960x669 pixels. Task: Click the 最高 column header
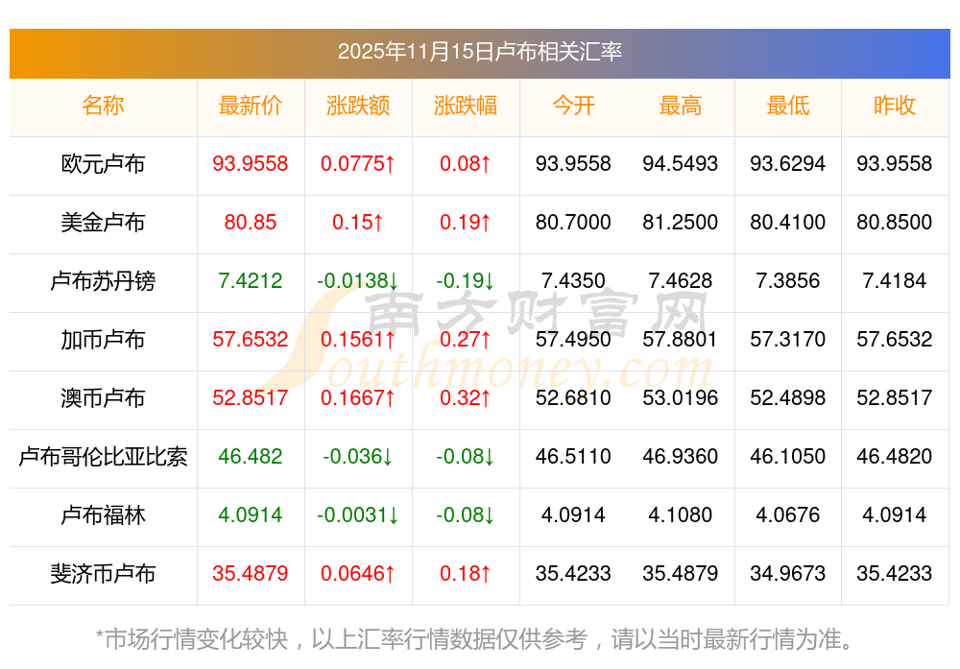(681, 106)
